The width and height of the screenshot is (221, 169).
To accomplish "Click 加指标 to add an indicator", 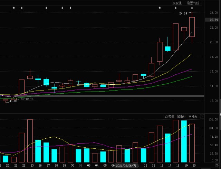I will pyautogui.click(x=181, y=116).
